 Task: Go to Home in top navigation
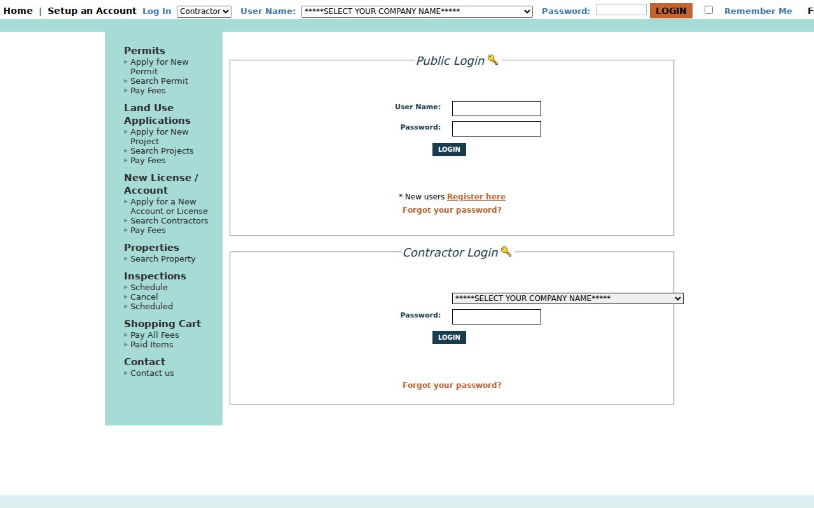(18, 11)
